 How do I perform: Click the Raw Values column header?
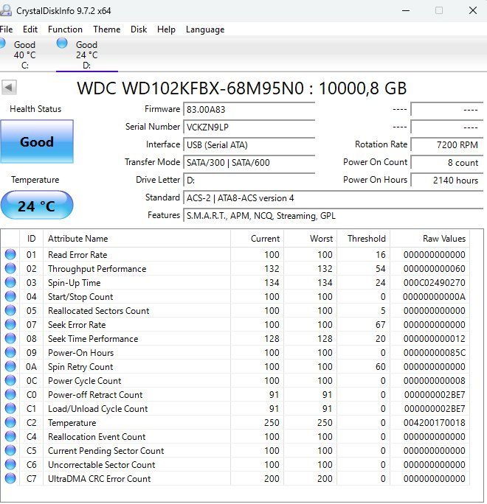(443, 239)
